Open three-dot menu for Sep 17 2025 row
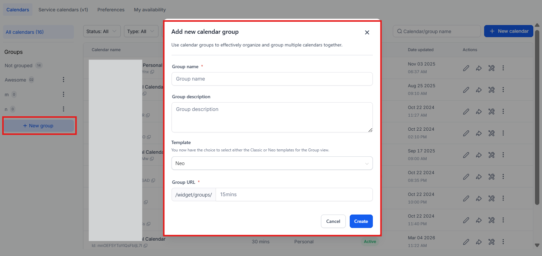This screenshot has height=256, width=542. point(503,155)
